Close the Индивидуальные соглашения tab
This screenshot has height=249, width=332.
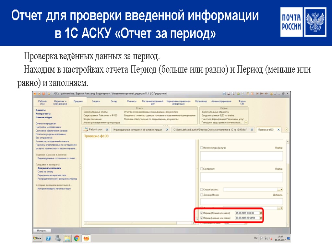(x=167, y=130)
